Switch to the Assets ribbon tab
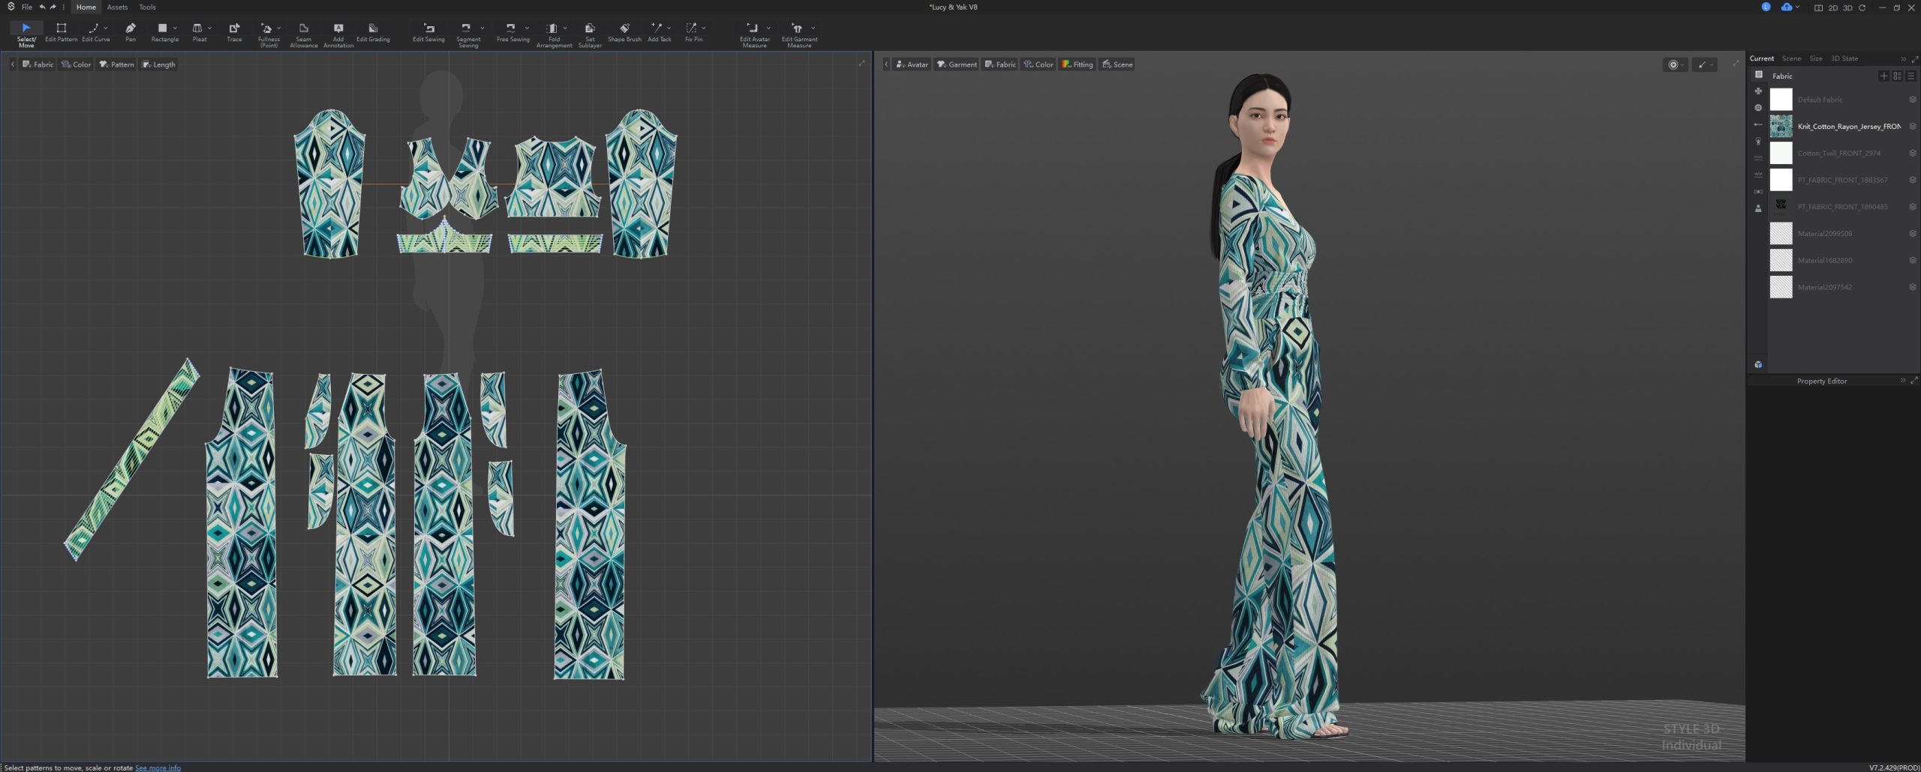 pos(117,7)
